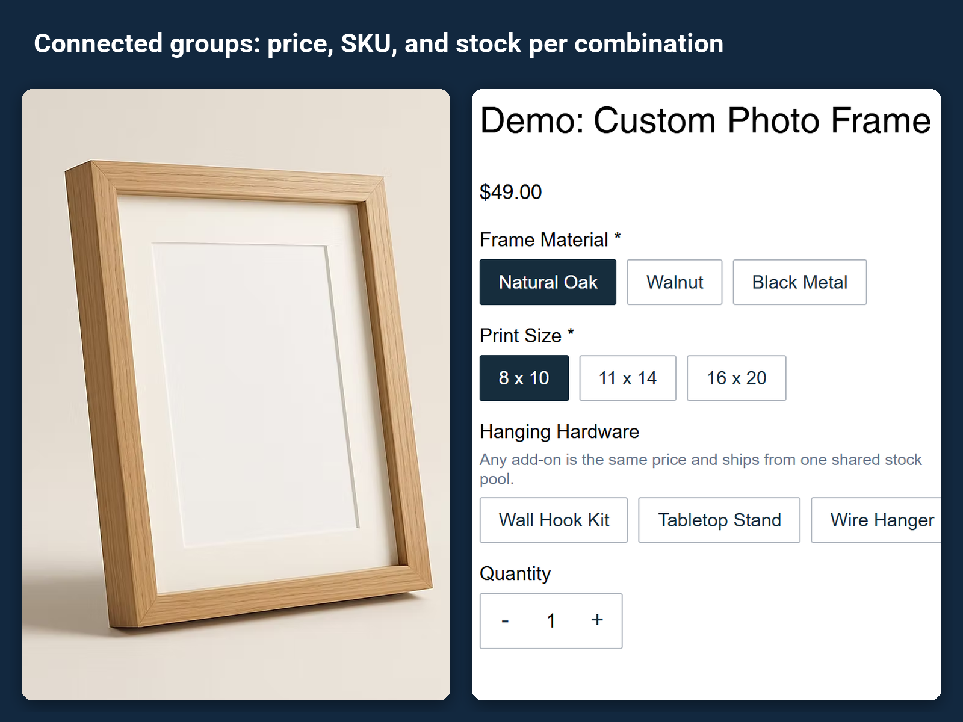This screenshot has height=722, width=963.
Task: Choose the 11 x 14 print size
Action: coord(627,378)
